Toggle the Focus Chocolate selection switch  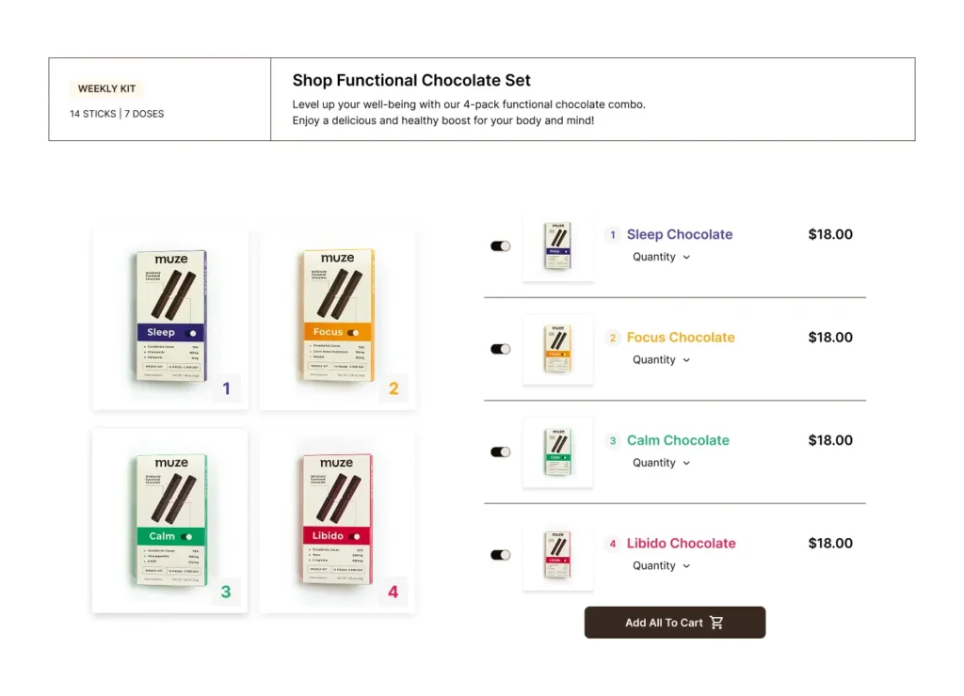click(x=500, y=349)
